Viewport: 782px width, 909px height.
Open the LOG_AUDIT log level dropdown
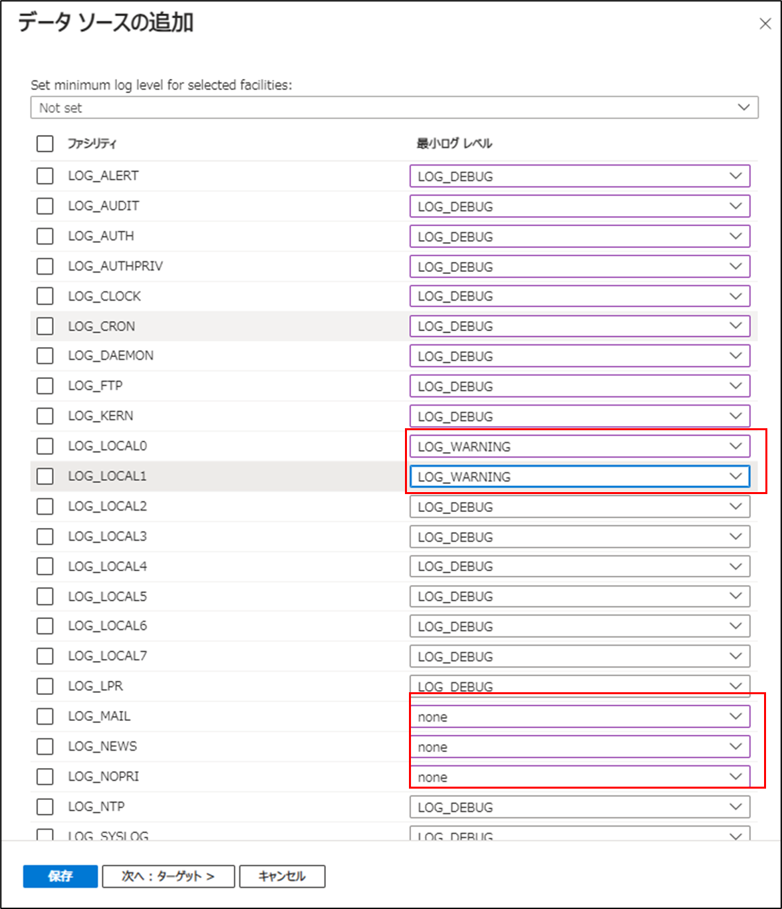pyautogui.click(x=579, y=206)
